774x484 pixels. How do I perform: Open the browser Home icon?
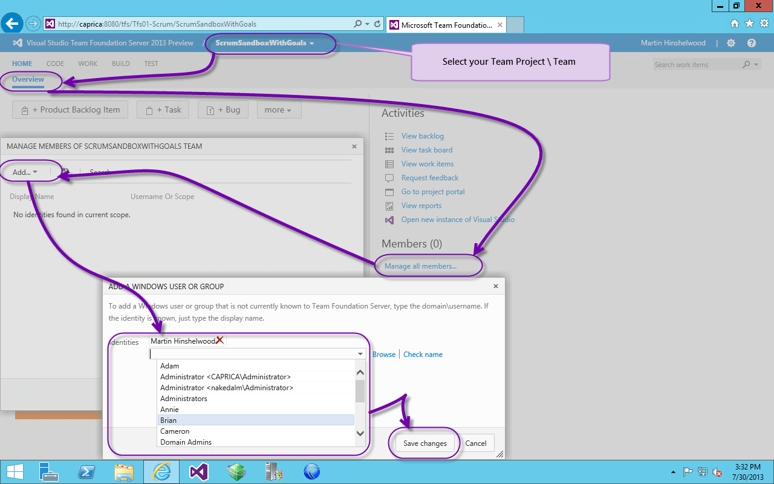pyautogui.click(x=735, y=24)
